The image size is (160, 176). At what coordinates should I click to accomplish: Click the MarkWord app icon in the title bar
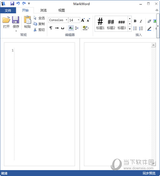(3, 3)
